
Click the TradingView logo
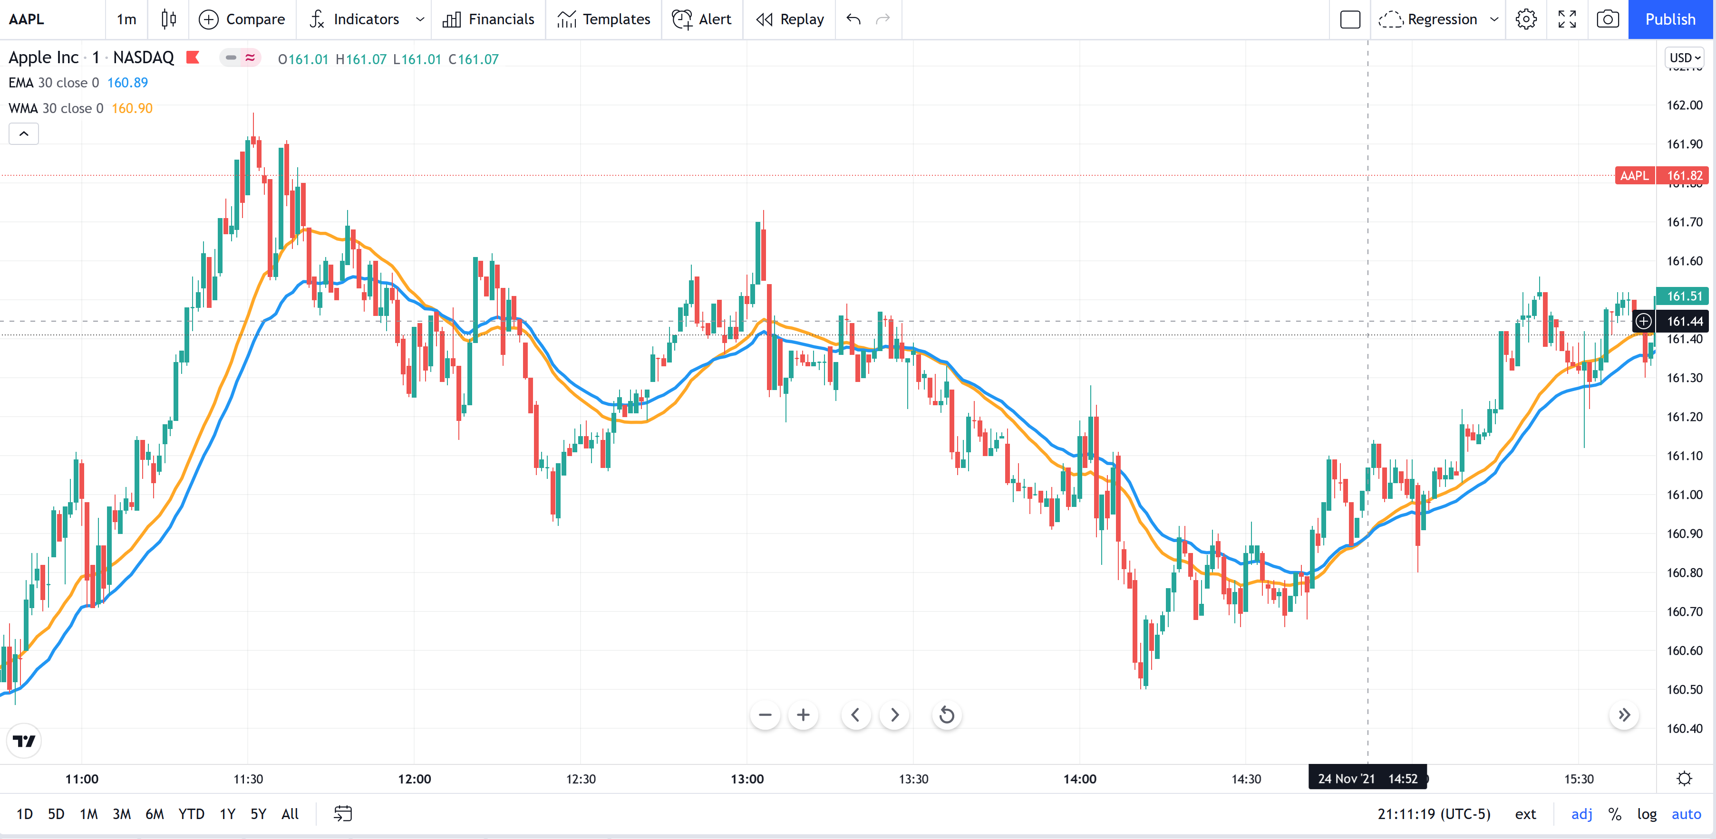[x=24, y=741]
